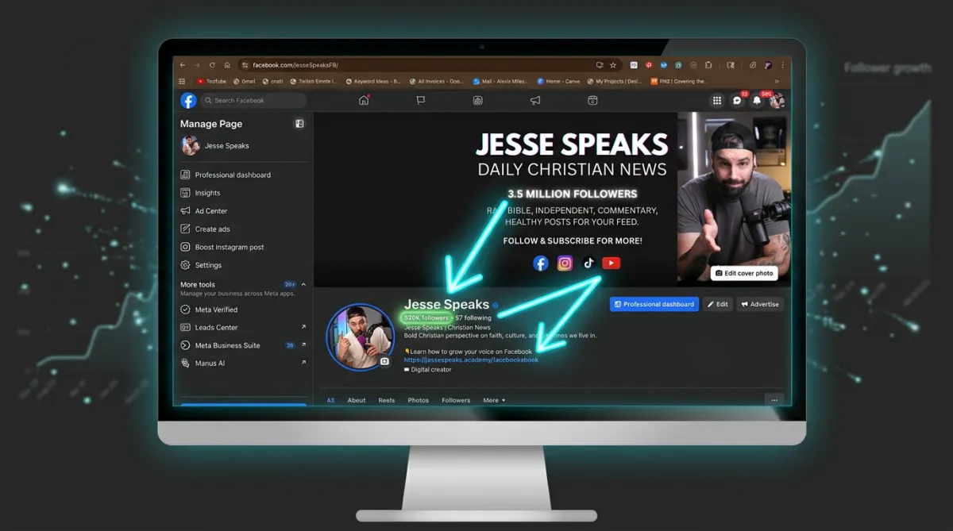Open the bookmarks bar apps grid icon
This screenshot has height=531, width=953.
pos(182,81)
